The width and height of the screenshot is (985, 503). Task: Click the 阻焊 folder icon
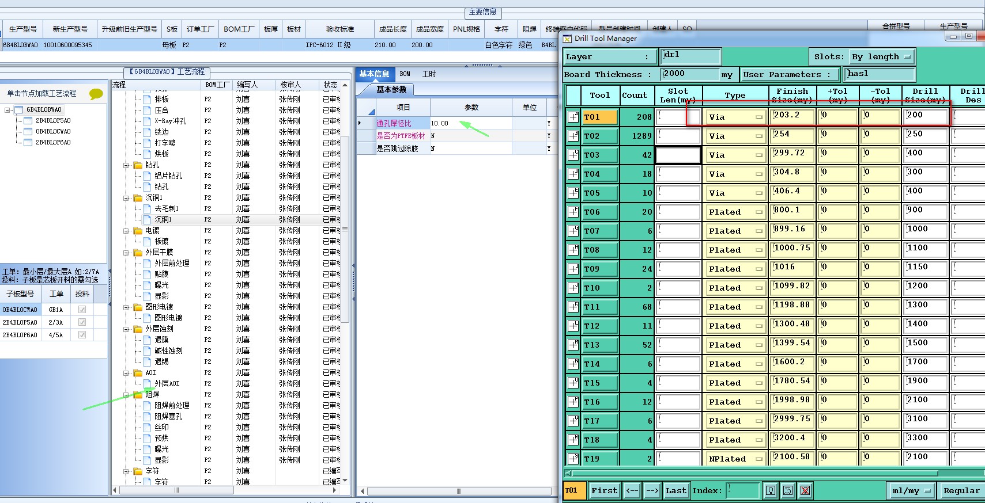(x=138, y=395)
